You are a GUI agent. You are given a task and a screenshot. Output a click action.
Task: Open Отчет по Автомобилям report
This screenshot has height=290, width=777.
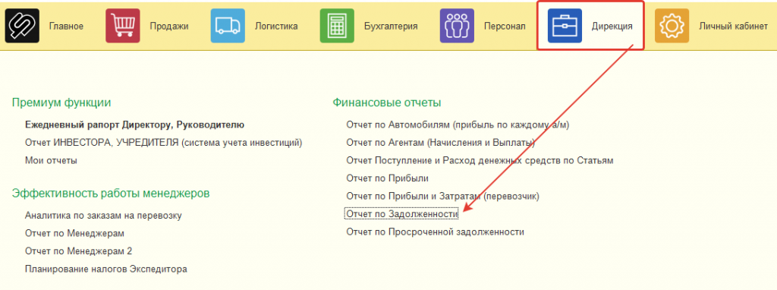tap(458, 125)
